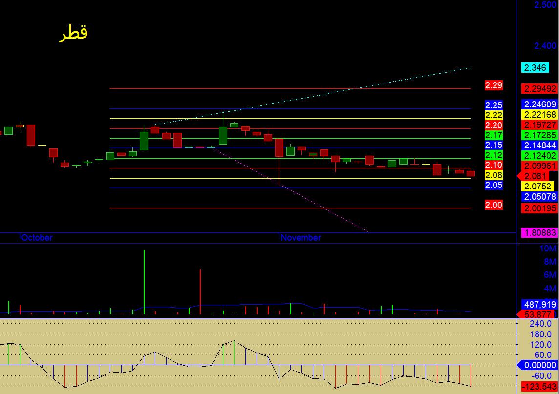This screenshot has height=394, width=559.
Task: Select the green 2.17 level tag
Action: click(494, 135)
